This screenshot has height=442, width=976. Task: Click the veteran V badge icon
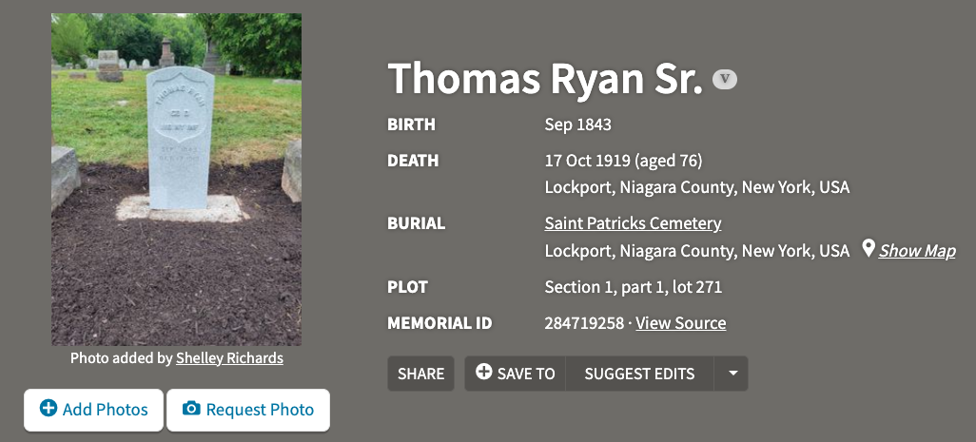pyautogui.click(x=725, y=80)
